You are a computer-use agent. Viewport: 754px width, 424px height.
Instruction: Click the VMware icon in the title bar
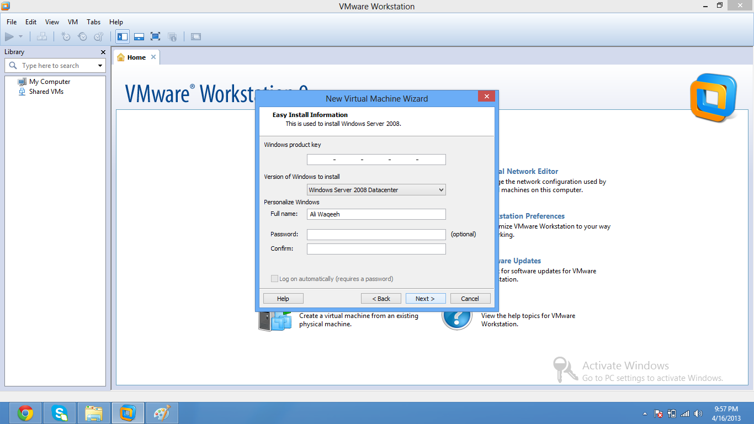[6, 6]
